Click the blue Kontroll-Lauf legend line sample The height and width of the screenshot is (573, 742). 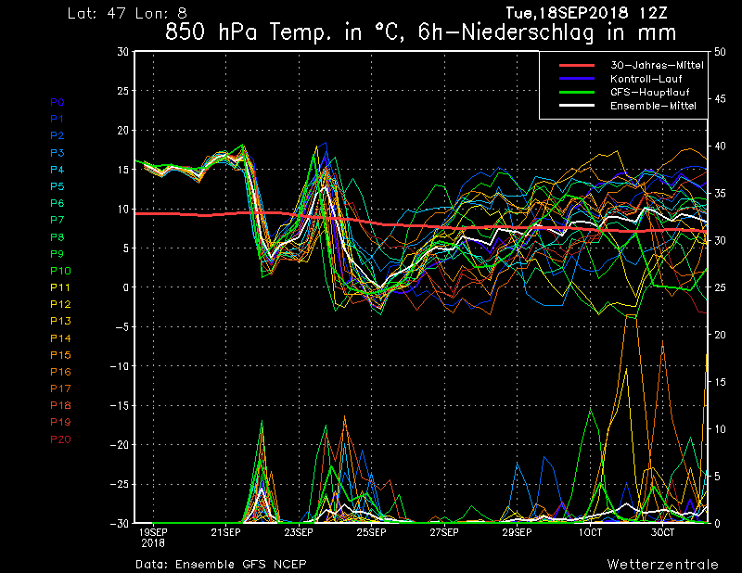tap(576, 79)
